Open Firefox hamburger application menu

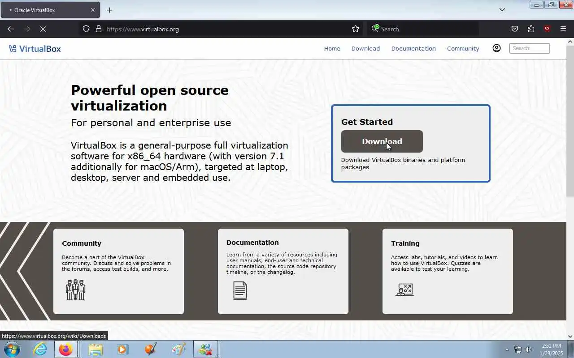click(563, 29)
